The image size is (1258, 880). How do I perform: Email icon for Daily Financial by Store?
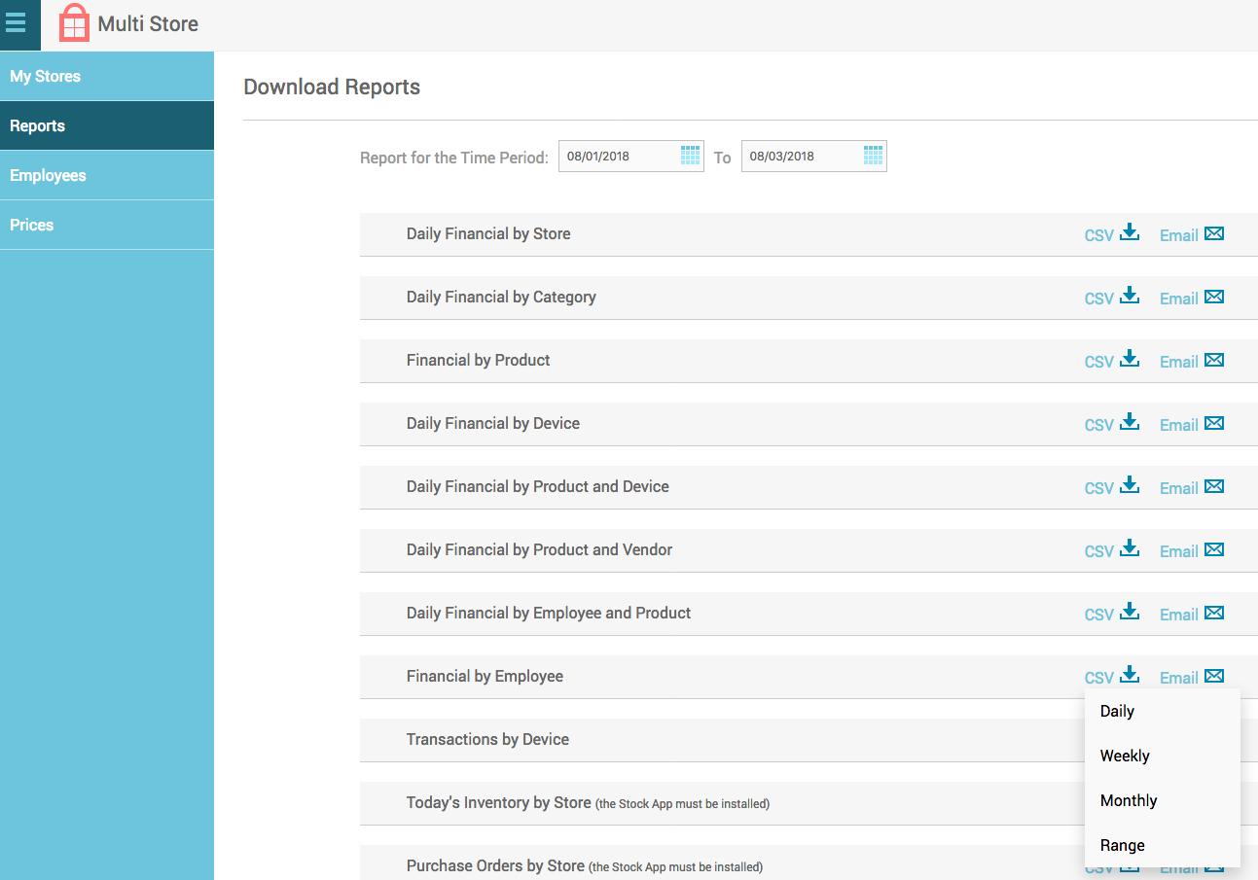point(1214,233)
